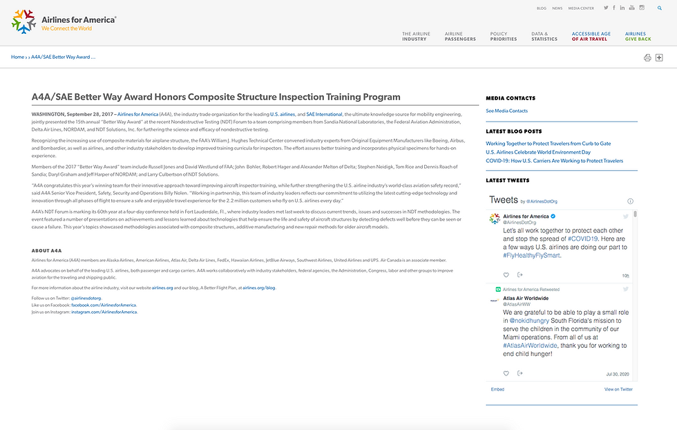Open Airlines Give Back menu
The width and height of the screenshot is (677, 430).
638,37
